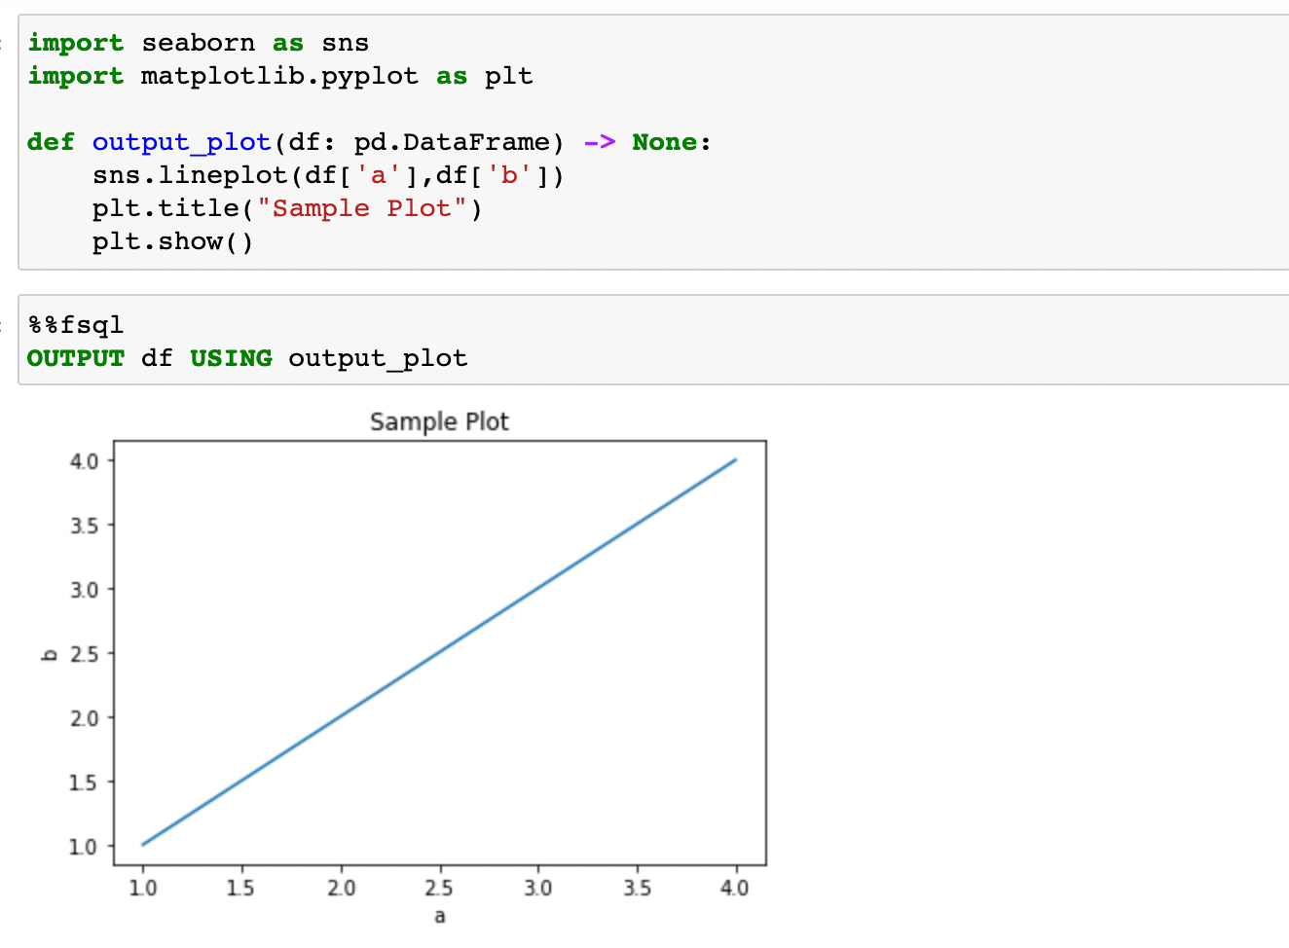Focus the "OUTPUT df USING output_plot" line
The width and height of the screenshot is (1289, 948).
[247, 358]
